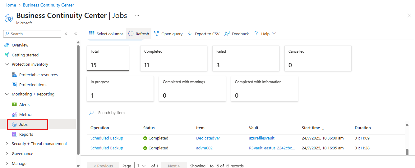
Task: Sort by the Duration column header
Action: click(x=363, y=128)
